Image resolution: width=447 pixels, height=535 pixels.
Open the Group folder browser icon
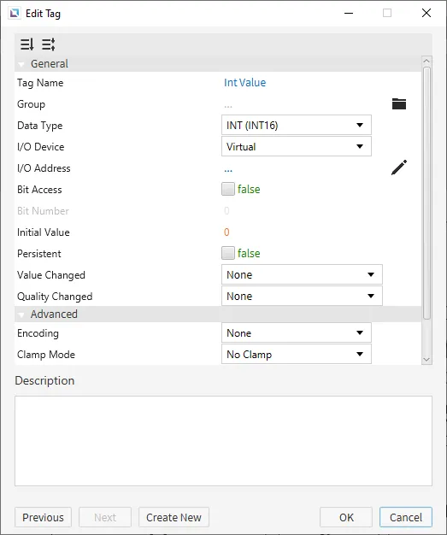pos(399,103)
